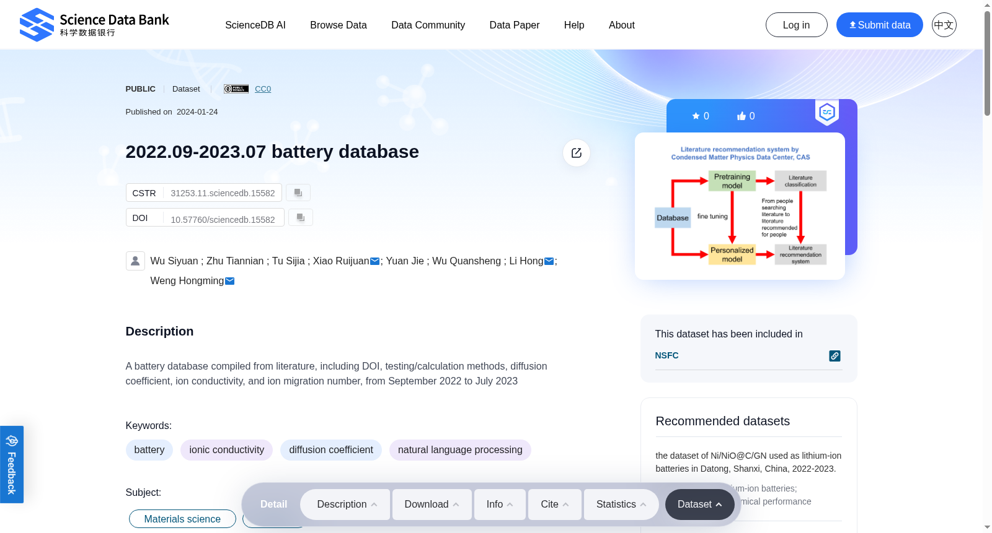Select the Materials science subject tag
992x533 pixels.
[182, 519]
